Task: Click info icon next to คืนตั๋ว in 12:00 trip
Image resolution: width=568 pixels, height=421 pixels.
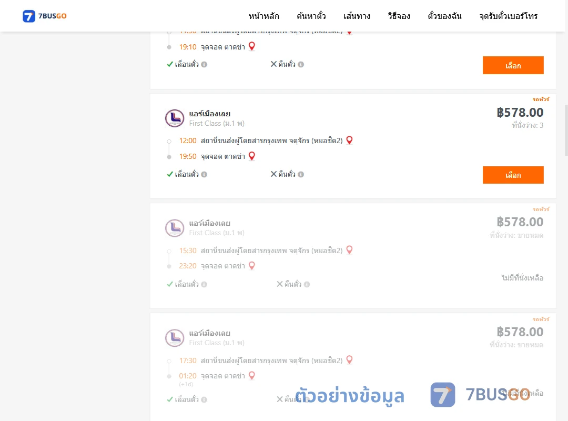Action: click(x=301, y=174)
